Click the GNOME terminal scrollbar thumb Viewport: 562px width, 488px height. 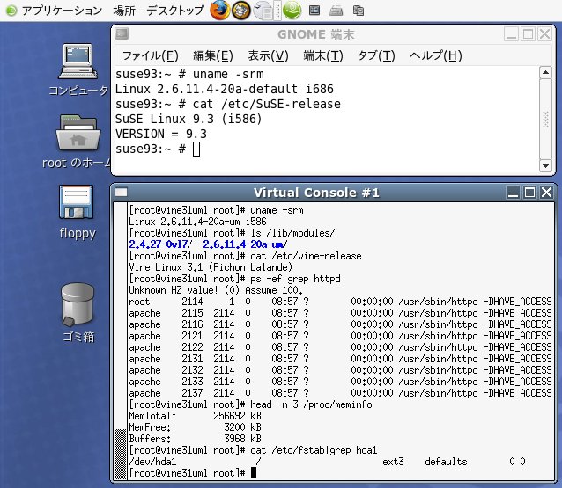545,119
